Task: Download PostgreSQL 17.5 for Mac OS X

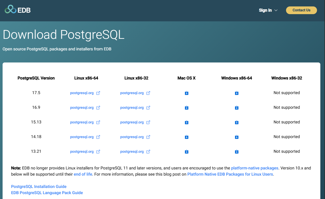Action: tap(187, 93)
